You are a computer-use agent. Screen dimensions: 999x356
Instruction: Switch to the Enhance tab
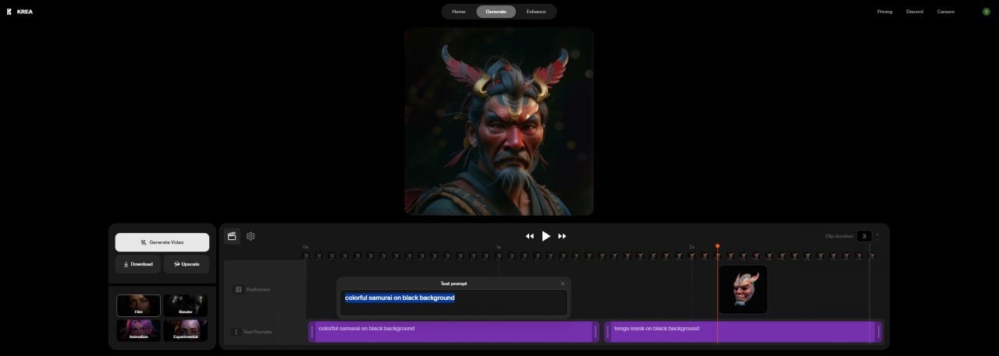pyautogui.click(x=536, y=12)
